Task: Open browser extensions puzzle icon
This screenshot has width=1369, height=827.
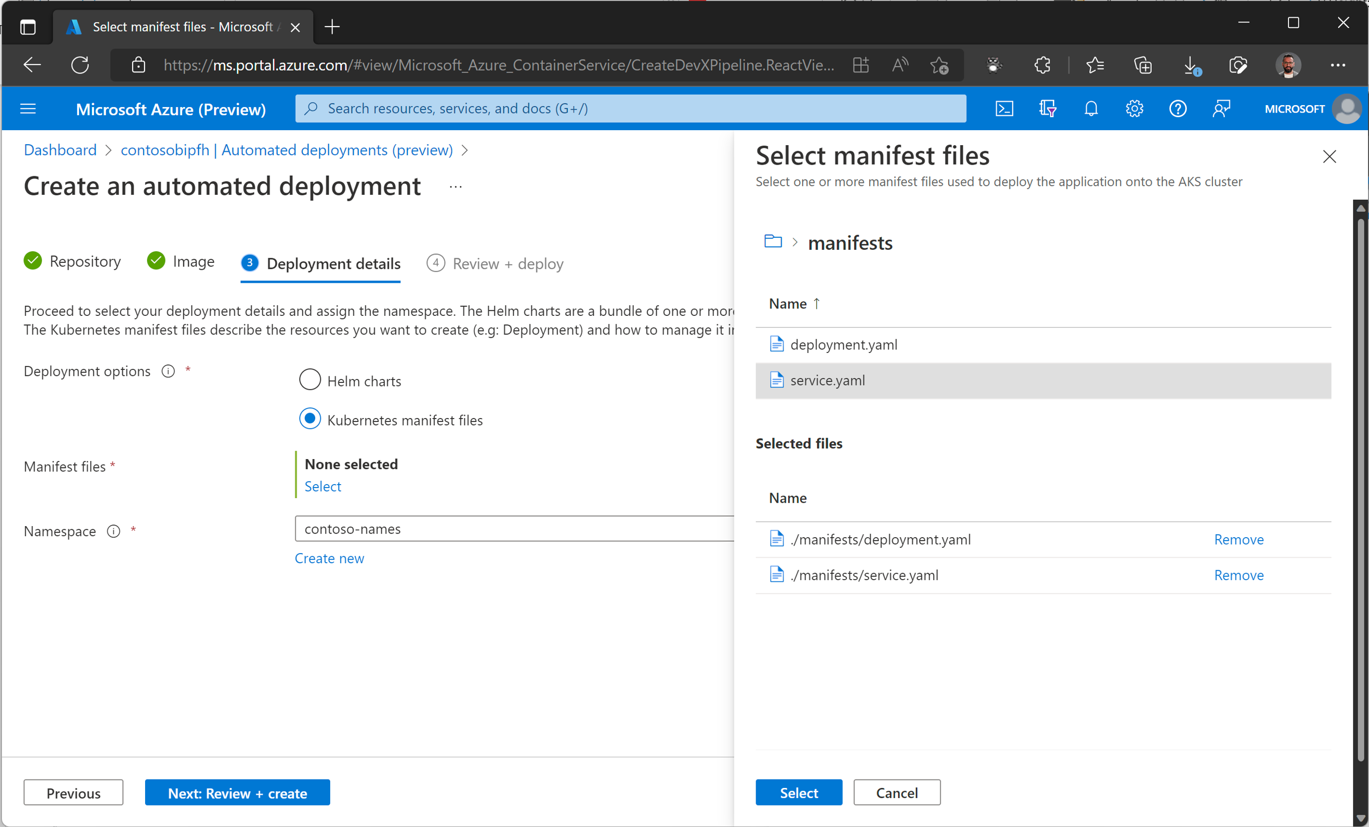Action: tap(1042, 65)
